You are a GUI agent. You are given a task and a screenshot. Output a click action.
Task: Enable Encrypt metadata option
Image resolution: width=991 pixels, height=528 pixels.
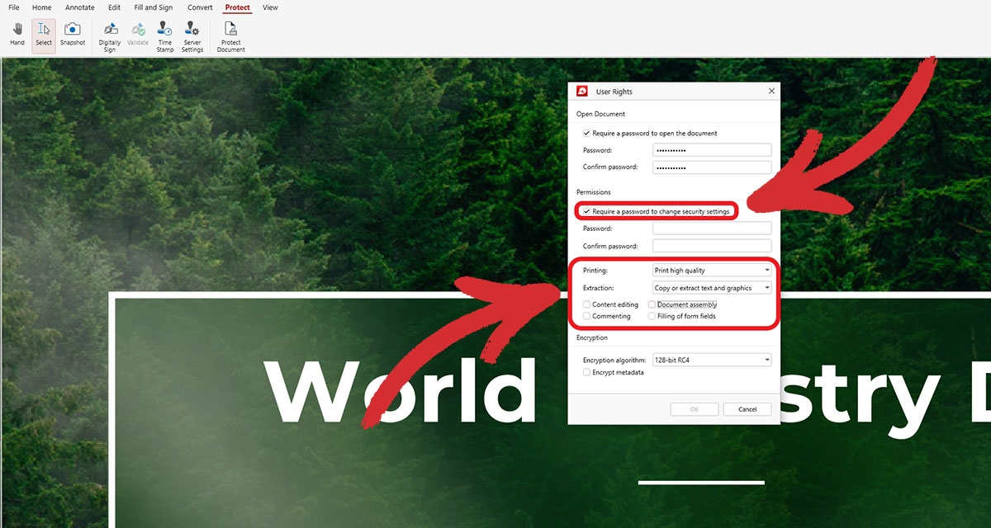pyautogui.click(x=586, y=372)
